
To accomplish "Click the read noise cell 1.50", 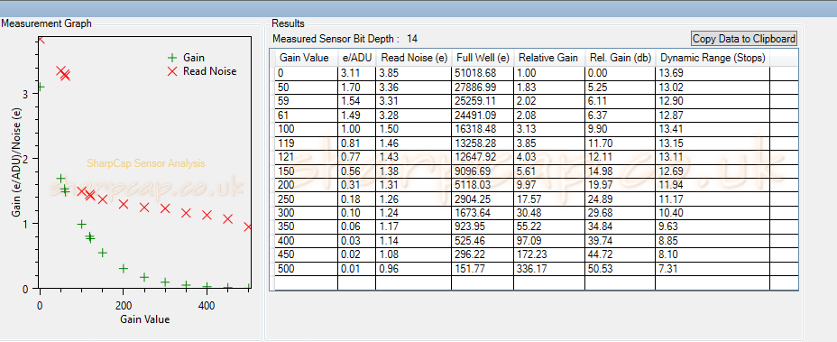I will [413, 129].
